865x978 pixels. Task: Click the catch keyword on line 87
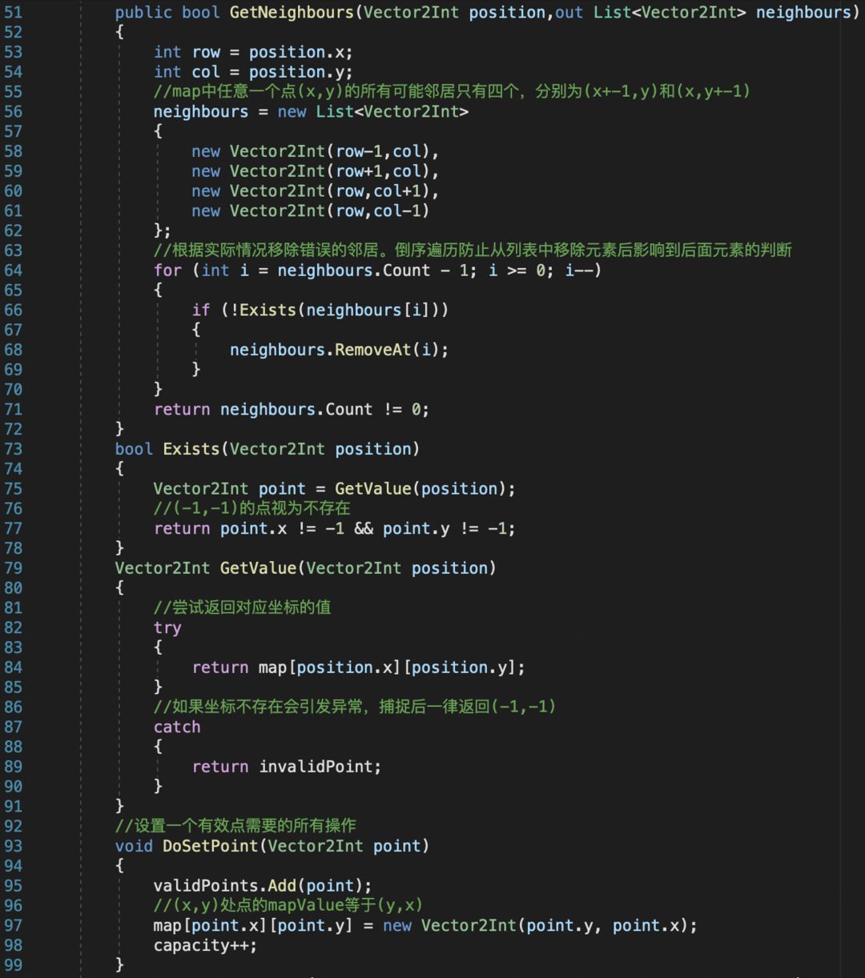pos(177,727)
